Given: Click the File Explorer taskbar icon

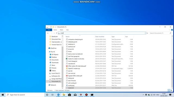Looking at the screenshot, I should pos(64,95).
